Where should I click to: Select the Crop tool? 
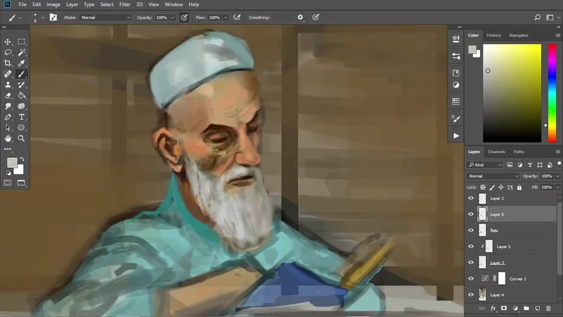point(7,63)
